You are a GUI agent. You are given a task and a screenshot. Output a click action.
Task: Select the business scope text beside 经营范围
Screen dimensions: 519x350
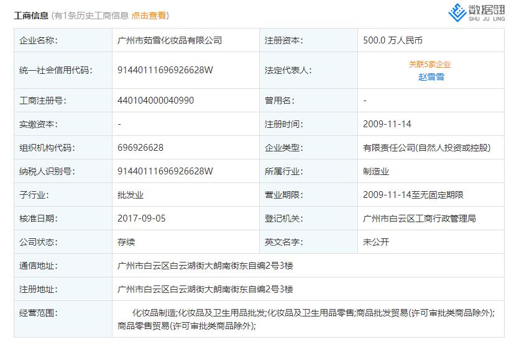click(306, 319)
